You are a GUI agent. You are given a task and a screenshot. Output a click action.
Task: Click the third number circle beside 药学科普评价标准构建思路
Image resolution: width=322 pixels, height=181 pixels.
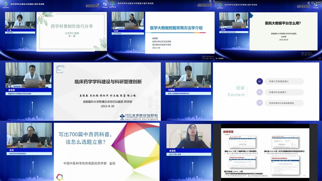click(x=260, y=103)
